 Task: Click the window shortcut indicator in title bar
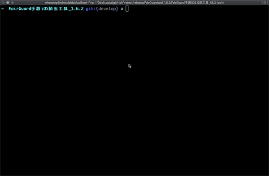[264, 3]
